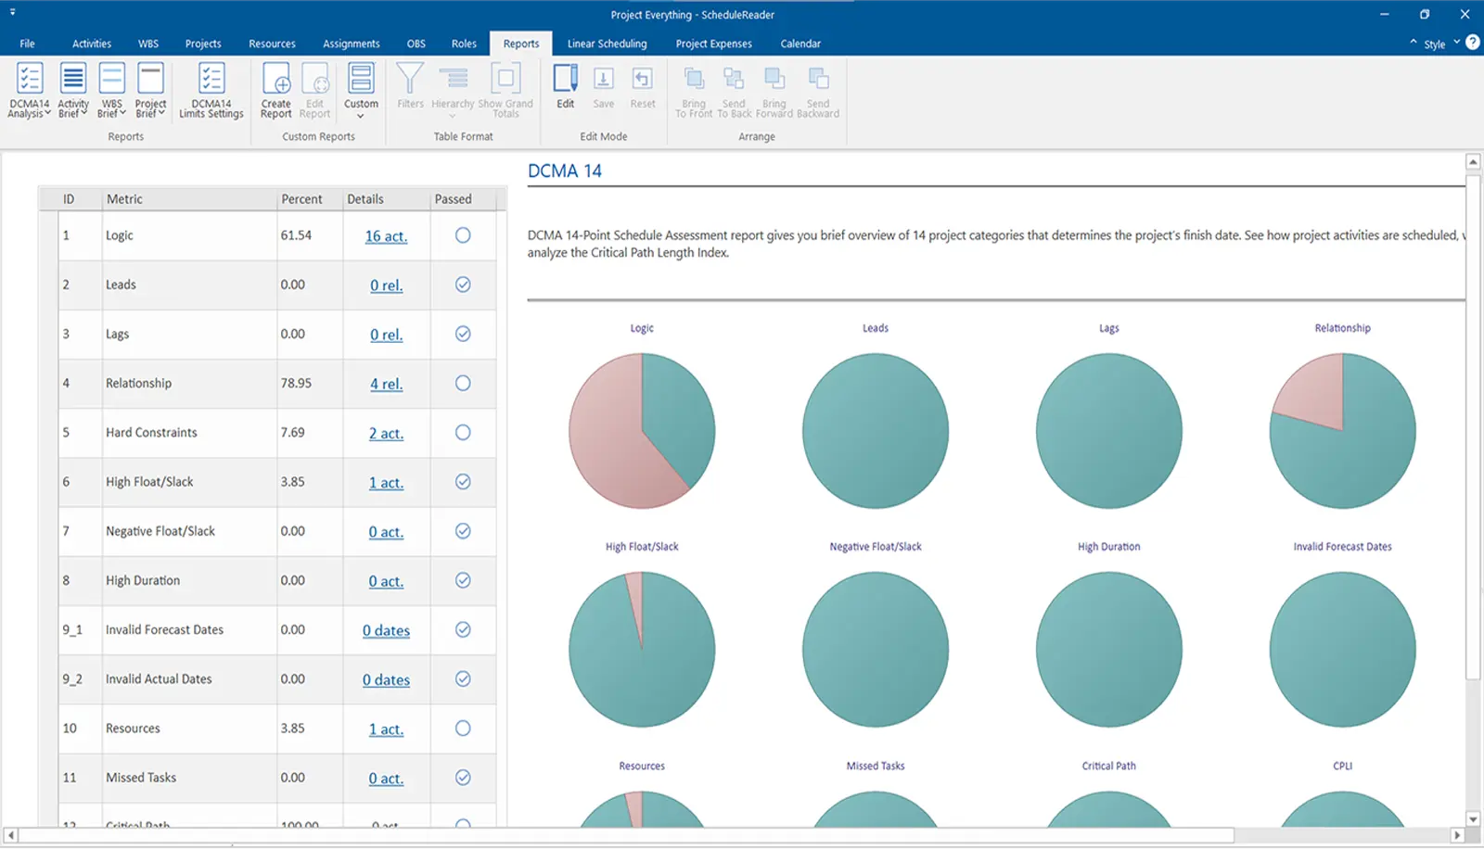The image size is (1484, 849).
Task: Toggle the Passed circle for Hard Constraints
Action: coord(463,433)
